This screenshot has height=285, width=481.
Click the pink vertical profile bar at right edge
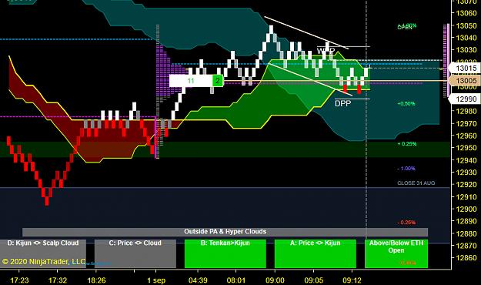point(448,60)
